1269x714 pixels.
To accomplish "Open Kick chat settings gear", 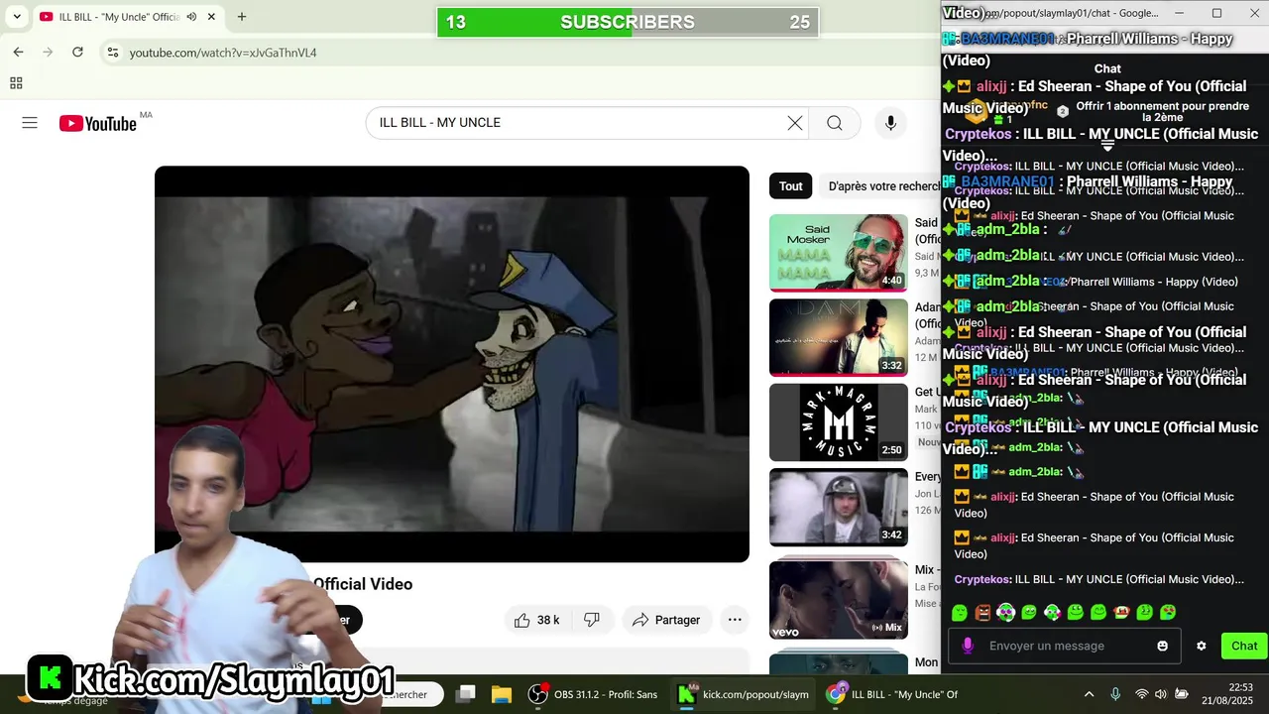I will click(1202, 646).
